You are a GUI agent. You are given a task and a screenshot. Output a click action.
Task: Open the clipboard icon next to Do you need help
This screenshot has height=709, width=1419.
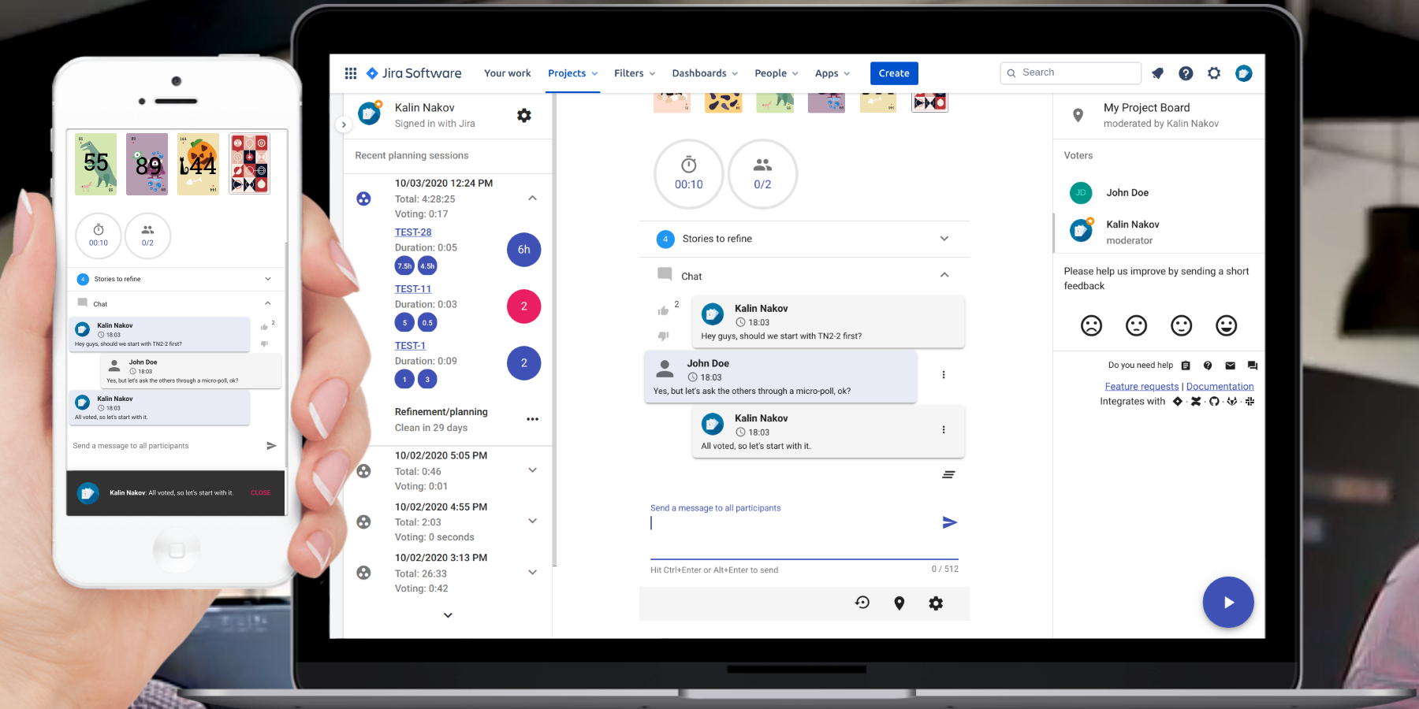point(1186,366)
